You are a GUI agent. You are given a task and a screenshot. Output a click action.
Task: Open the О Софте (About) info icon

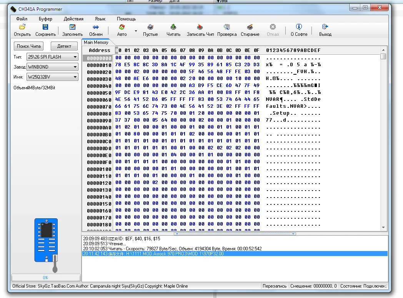point(299,27)
